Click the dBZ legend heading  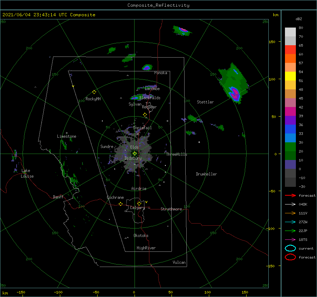[x=299, y=19]
